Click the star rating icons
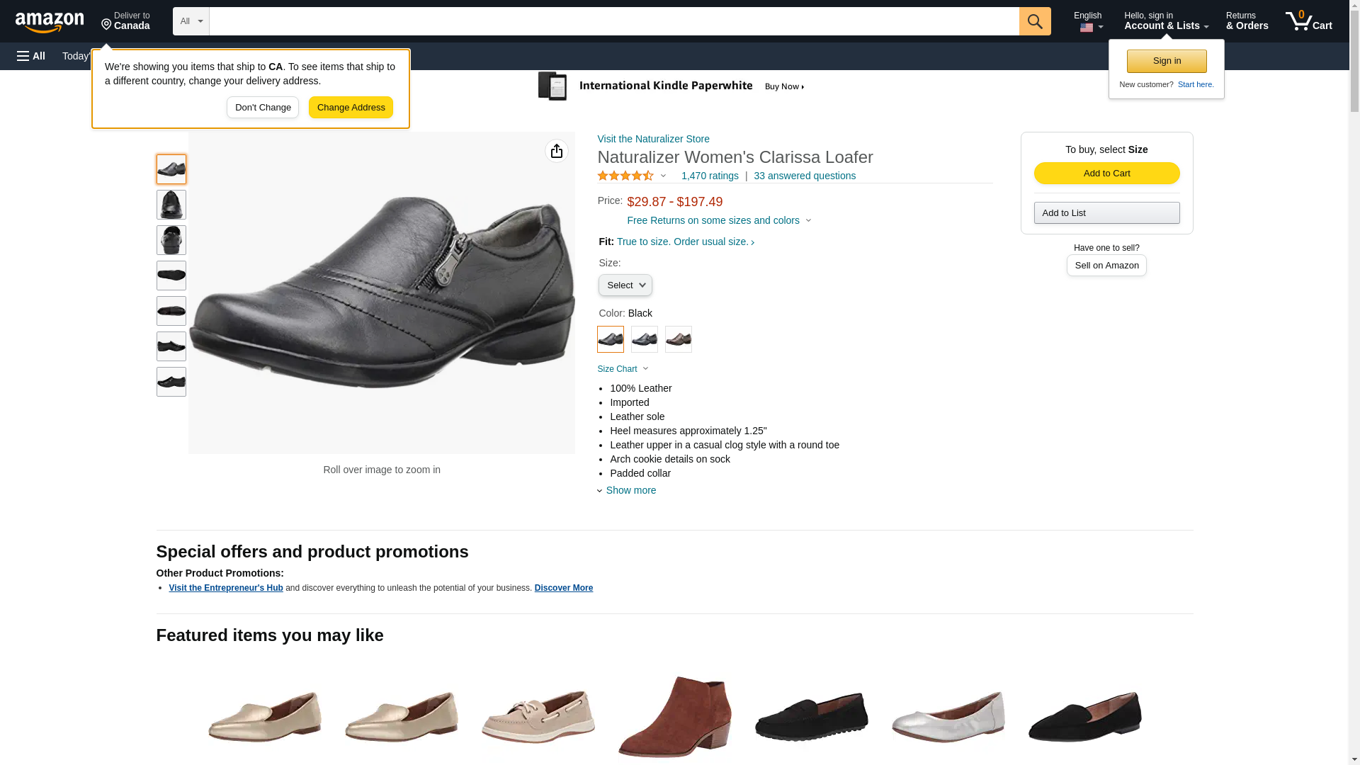The width and height of the screenshot is (1360, 765). click(x=625, y=176)
